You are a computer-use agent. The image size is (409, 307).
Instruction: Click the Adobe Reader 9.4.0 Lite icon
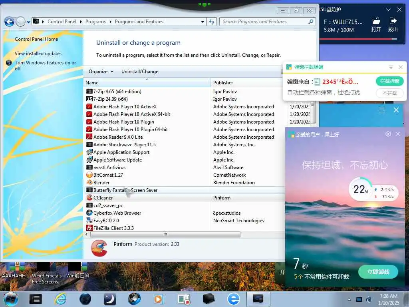pos(89,137)
